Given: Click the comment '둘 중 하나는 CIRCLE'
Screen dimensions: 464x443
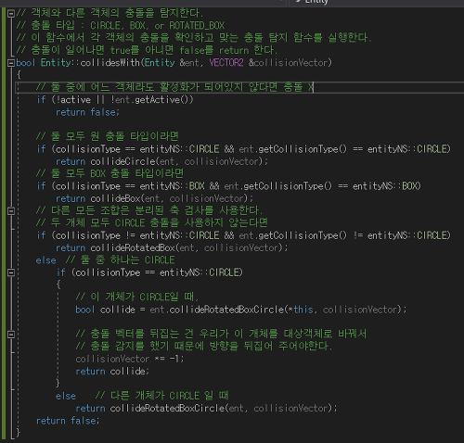Looking at the screenshot, I should click(121, 260).
